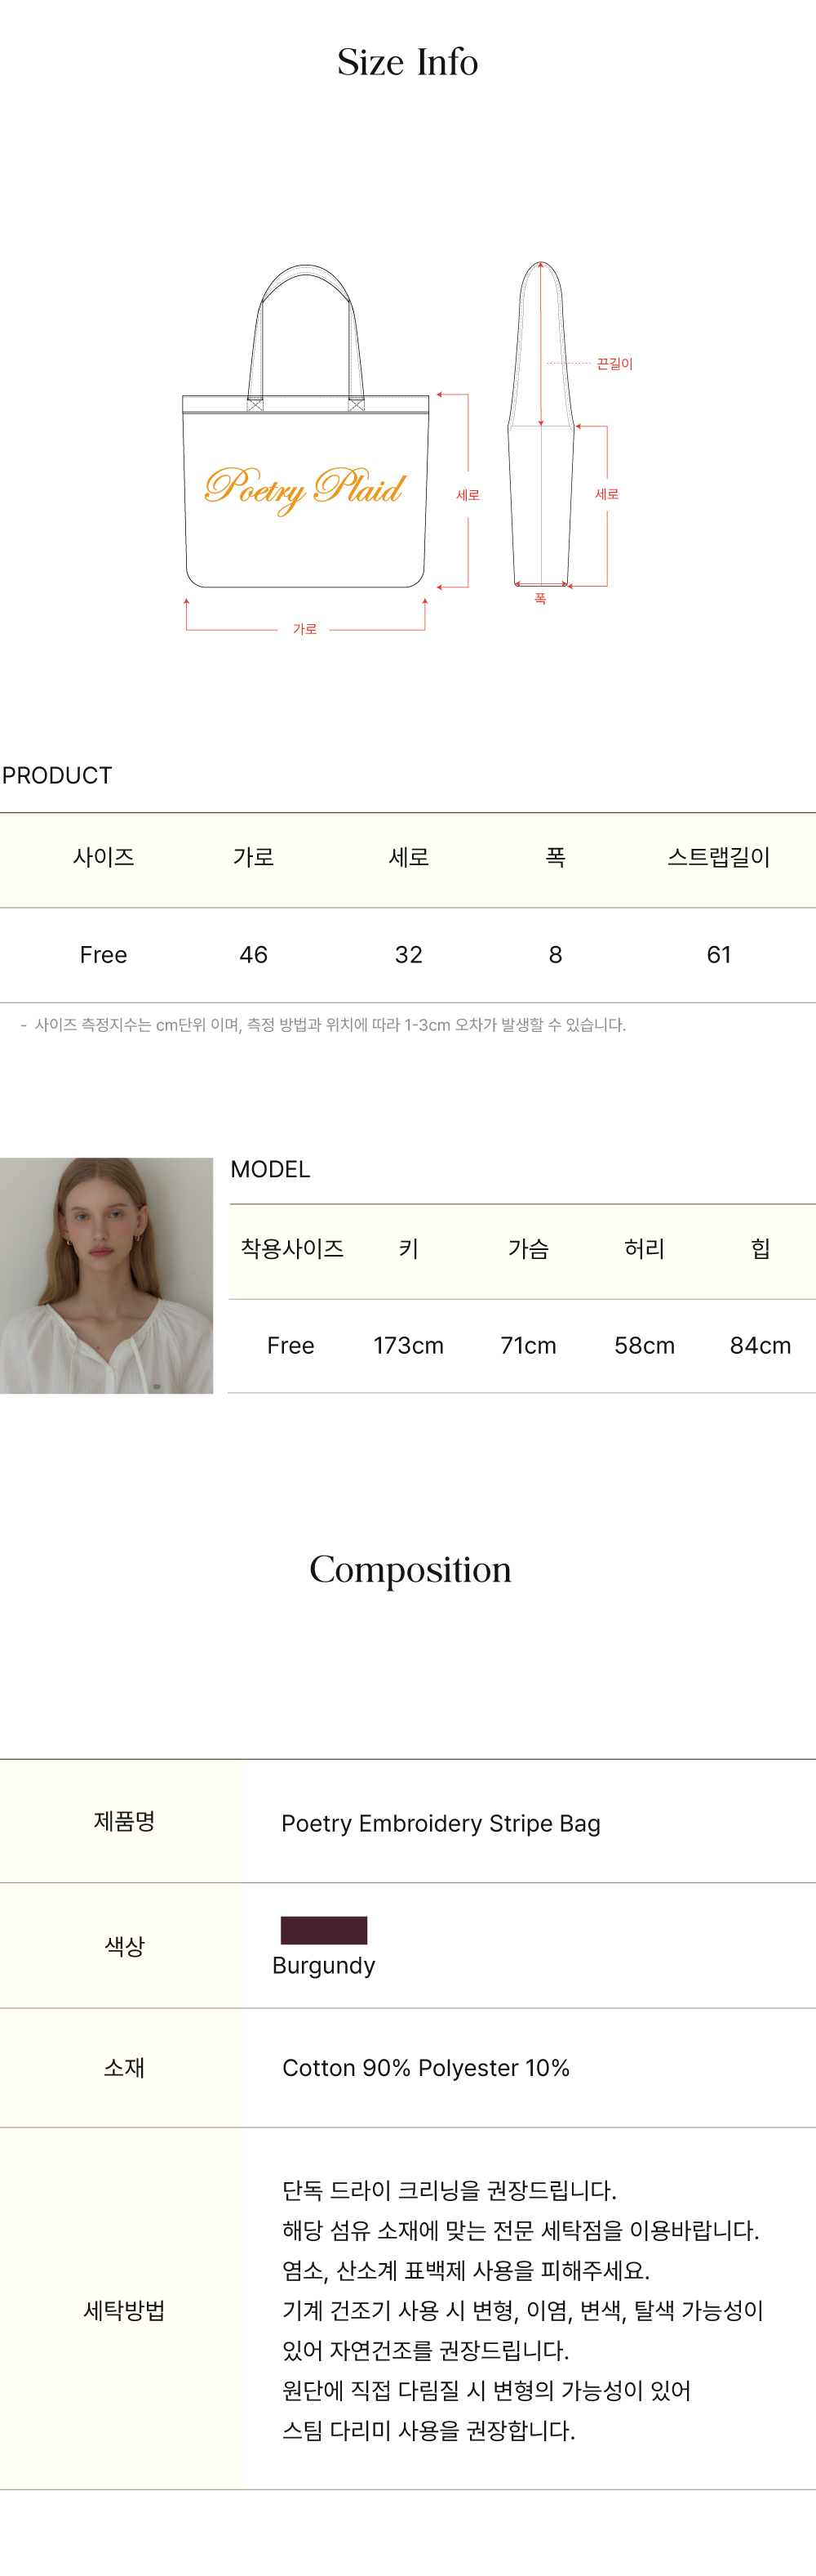The width and height of the screenshot is (816, 2576).
Task: Click the 세탁방법 row label
Action: click(x=124, y=2310)
